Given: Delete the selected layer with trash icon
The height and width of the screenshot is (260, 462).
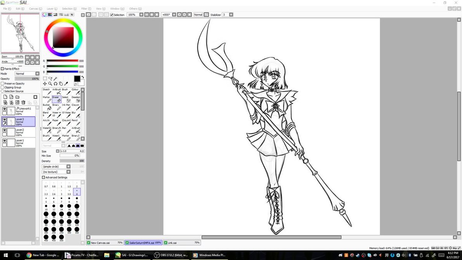Looking at the screenshot, I should [23, 102].
